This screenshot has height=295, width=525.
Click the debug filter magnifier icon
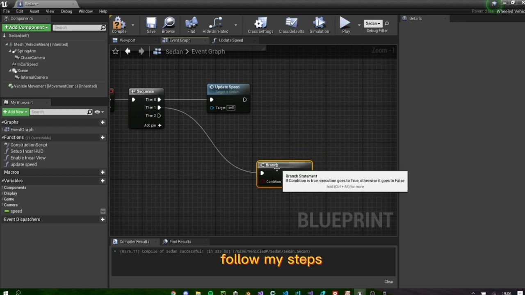click(386, 23)
